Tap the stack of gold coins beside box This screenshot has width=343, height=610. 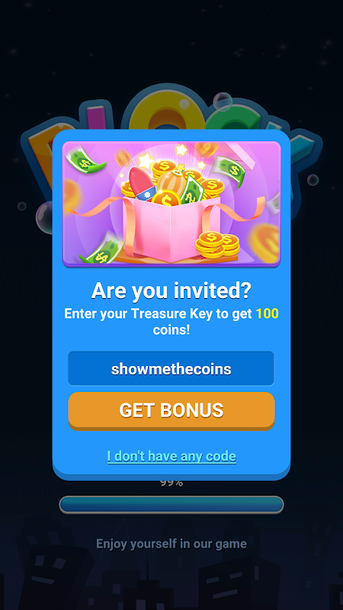coord(217,244)
